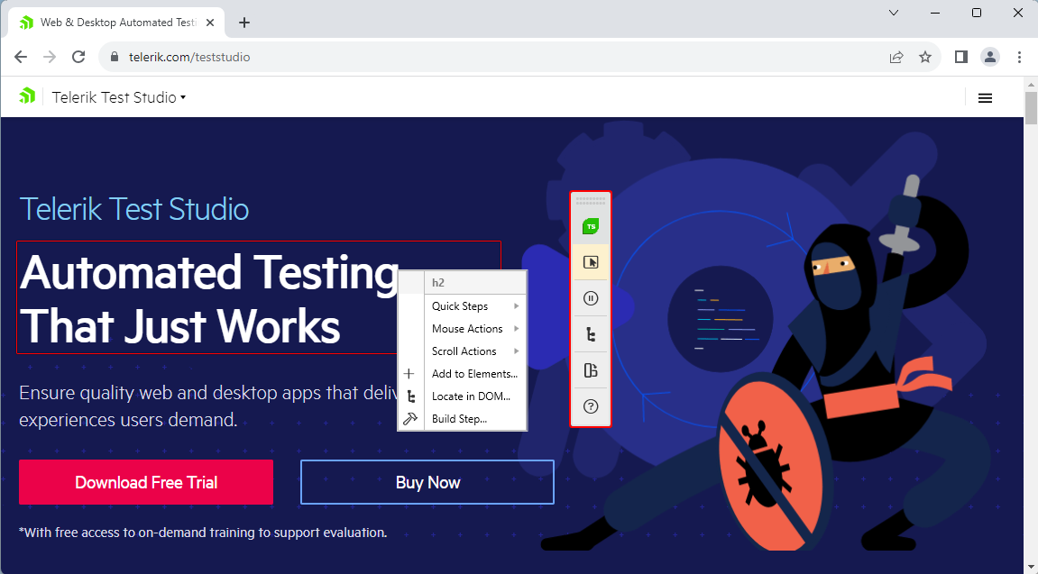Open the tab search chevron in title bar
Screen dimensions: 1038x574
[894, 13]
